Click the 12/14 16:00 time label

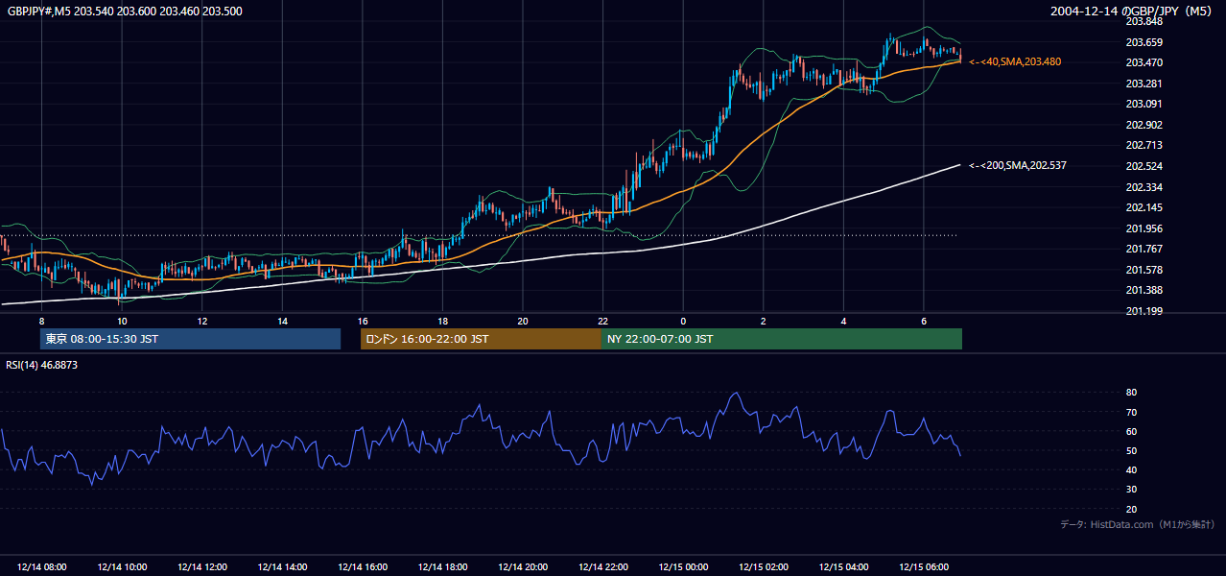pos(363,567)
